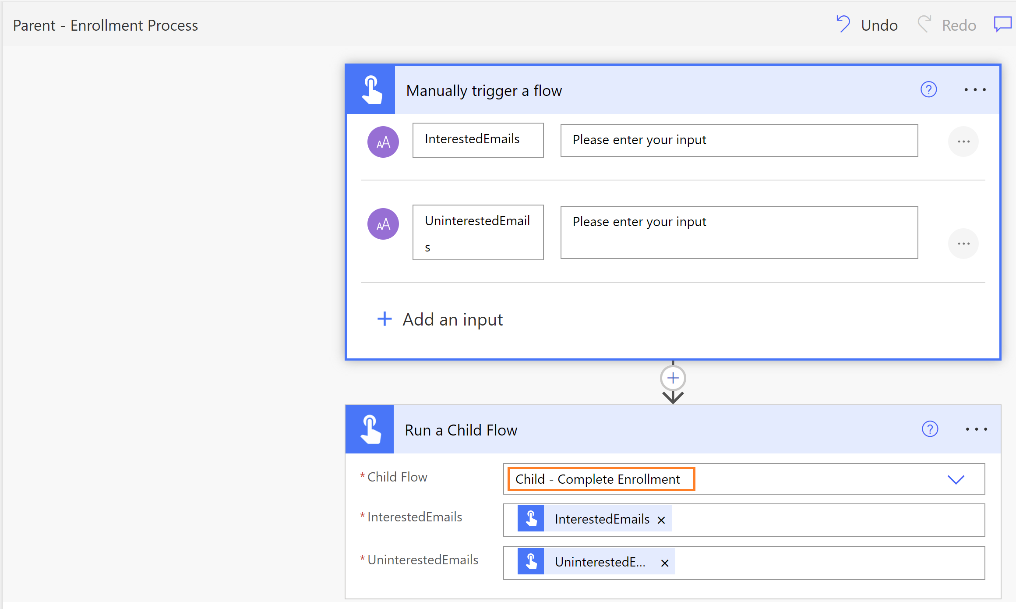This screenshot has height=609, width=1016.
Task: Open options for InterestedEmails input row
Action: pyautogui.click(x=963, y=142)
